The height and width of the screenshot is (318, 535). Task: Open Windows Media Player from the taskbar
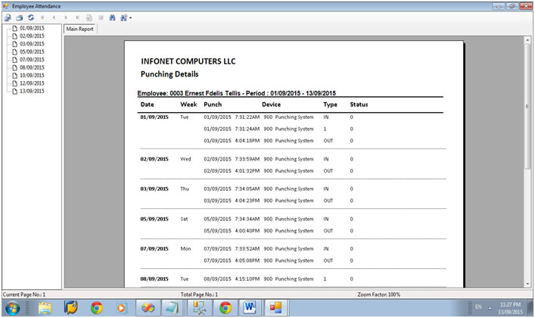tap(121, 308)
